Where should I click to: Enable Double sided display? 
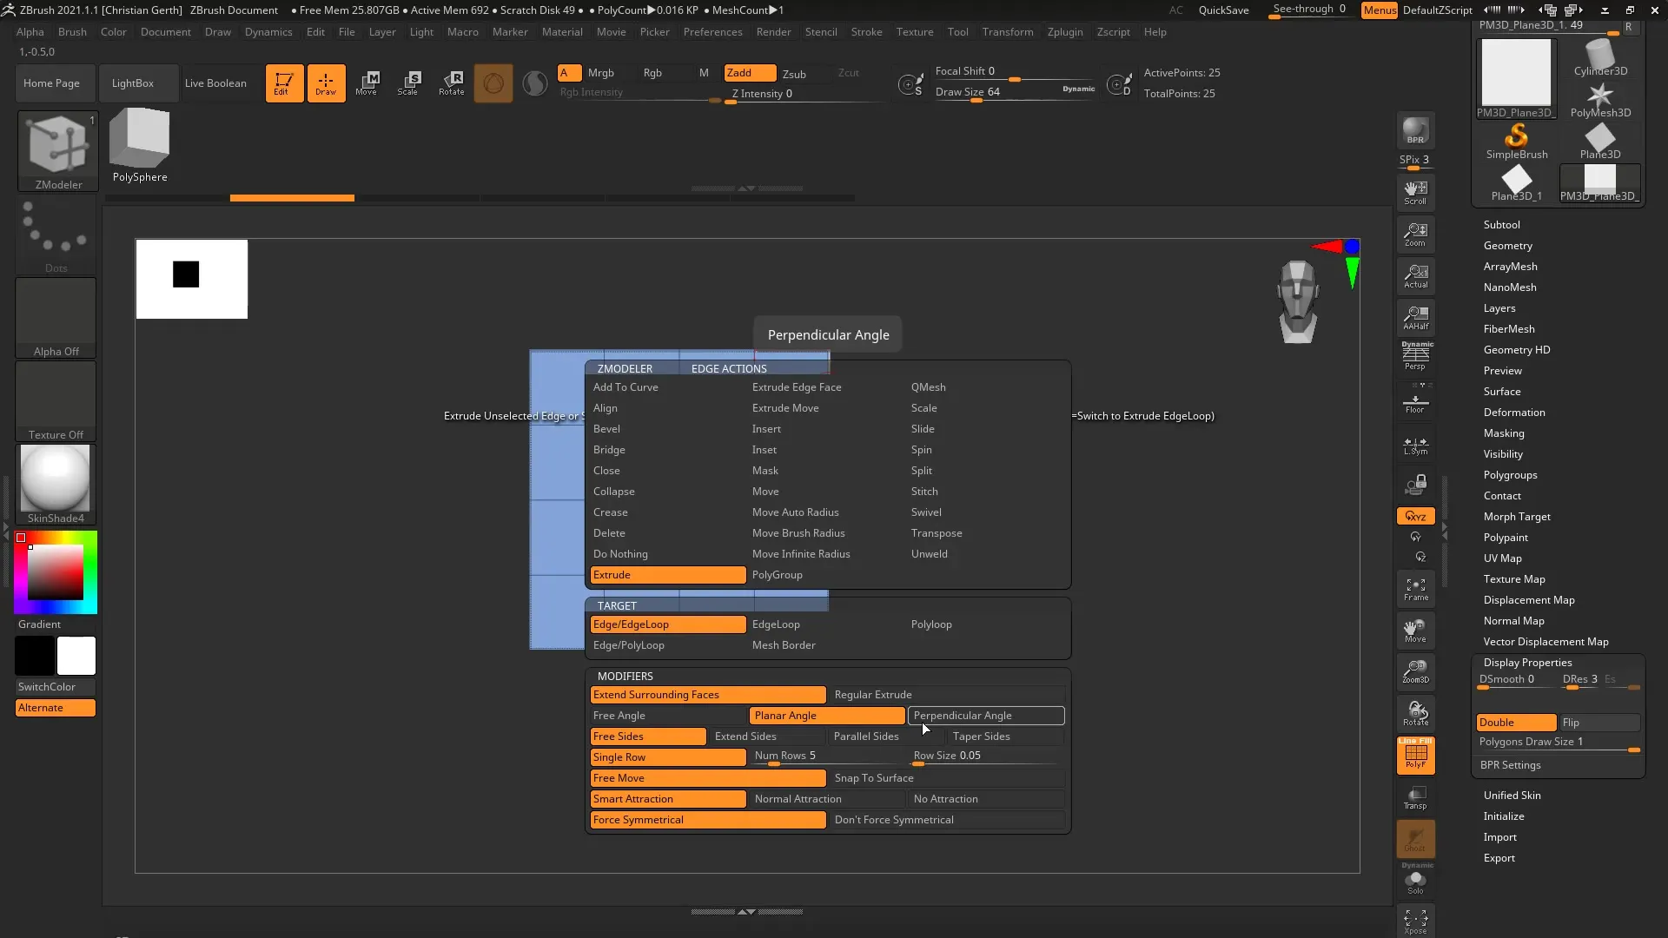[1516, 723]
